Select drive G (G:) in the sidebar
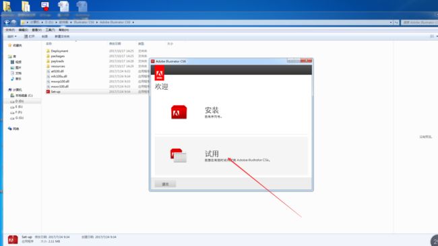 coord(20,118)
